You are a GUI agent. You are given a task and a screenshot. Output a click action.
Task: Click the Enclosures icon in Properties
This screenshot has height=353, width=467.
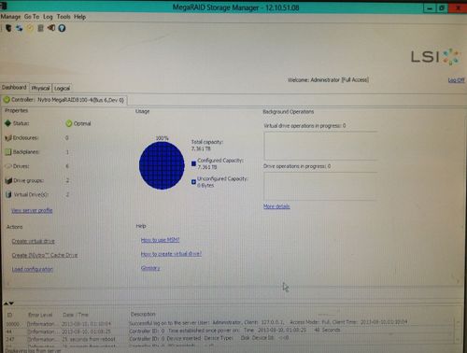(x=8, y=137)
